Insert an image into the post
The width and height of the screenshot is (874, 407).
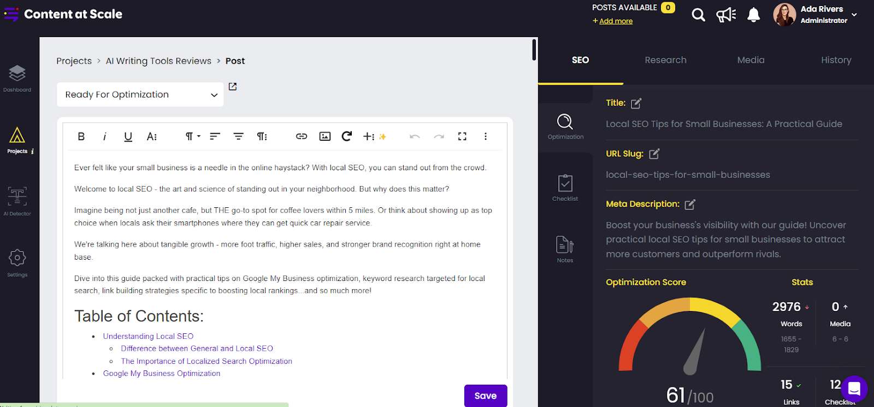click(x=325, y=136)
